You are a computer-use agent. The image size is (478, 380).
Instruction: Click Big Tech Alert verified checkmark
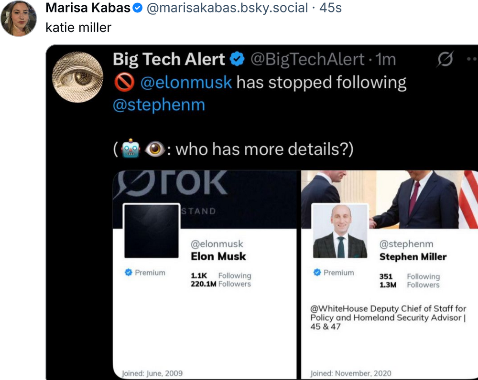(x=237, y=59)
